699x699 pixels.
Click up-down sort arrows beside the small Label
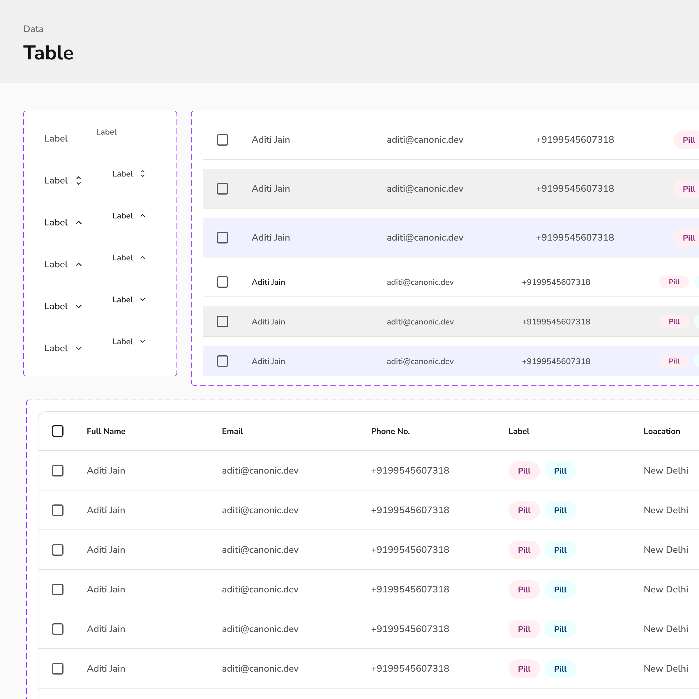click(142, 174)
